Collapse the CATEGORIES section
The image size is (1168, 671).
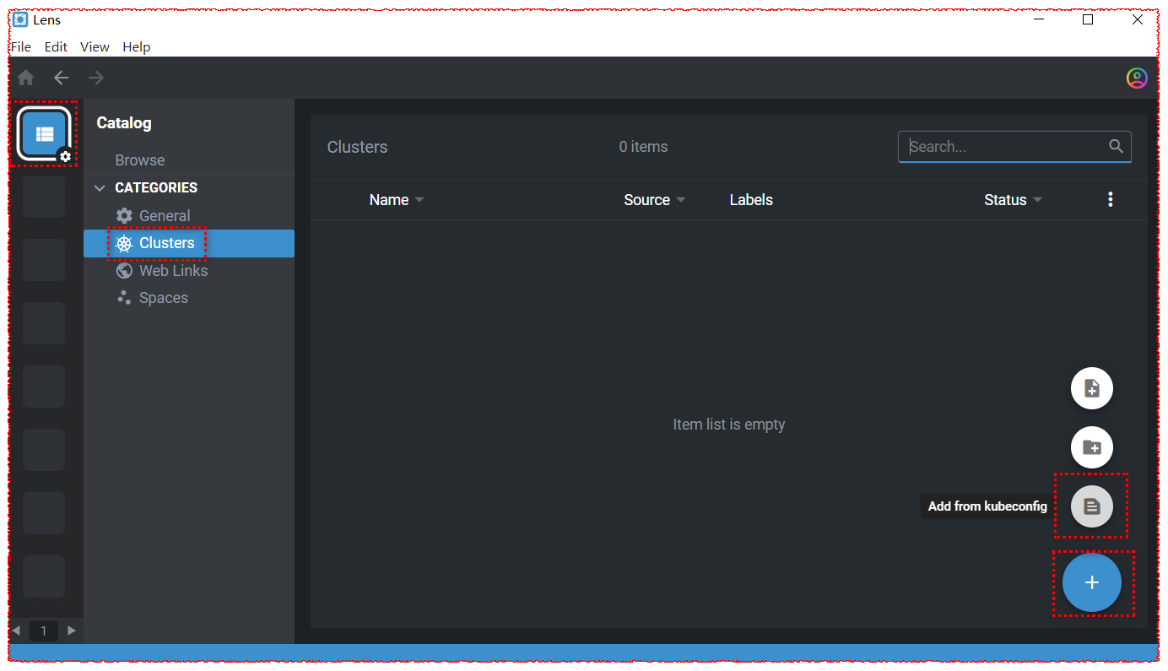click(100, 187)
